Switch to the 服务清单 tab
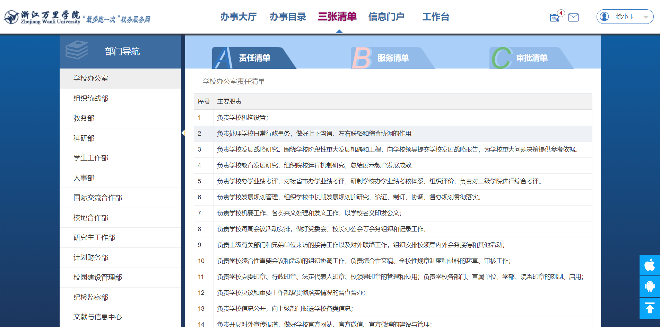 point(393,58)
